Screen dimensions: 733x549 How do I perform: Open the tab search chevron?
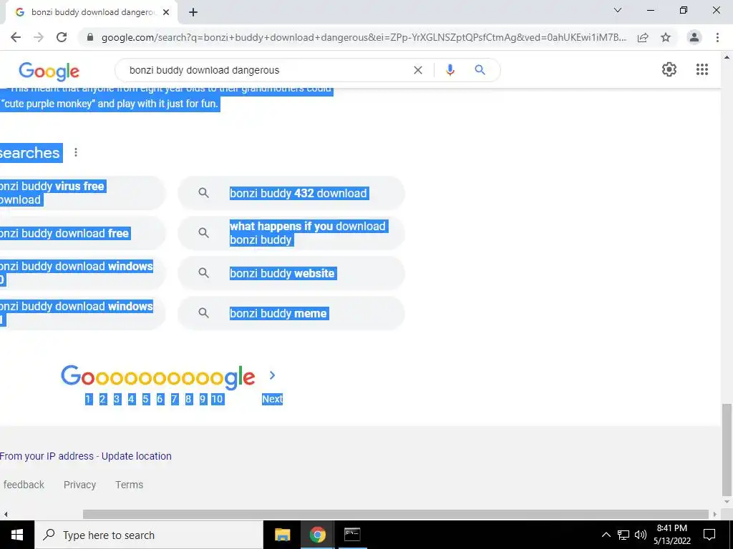(618, 10)
